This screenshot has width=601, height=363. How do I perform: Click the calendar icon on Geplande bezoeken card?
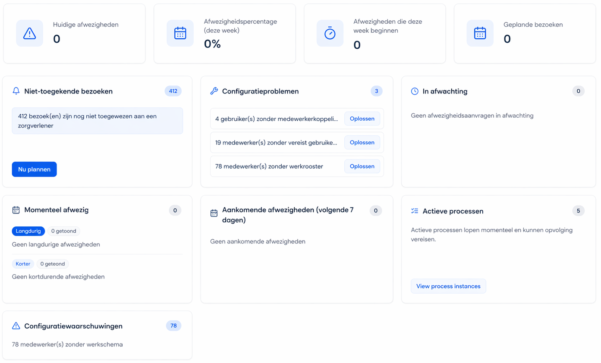pyautogui.click(x=480, y=33)
